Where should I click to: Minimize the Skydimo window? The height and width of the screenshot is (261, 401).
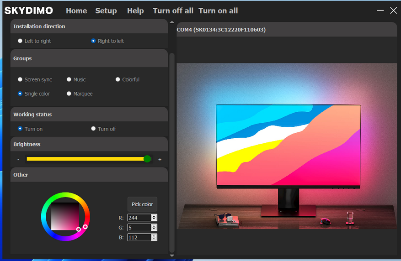pyautogui.click(x=380, y=10)
